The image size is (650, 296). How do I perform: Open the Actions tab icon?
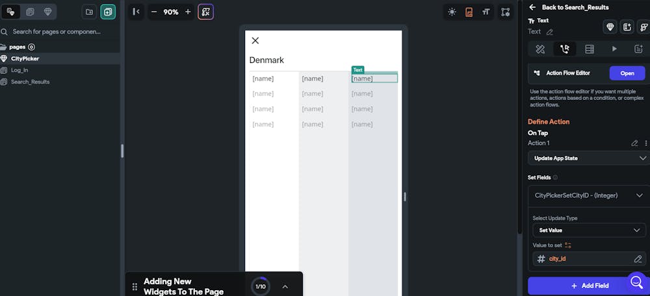pos(565,49)
